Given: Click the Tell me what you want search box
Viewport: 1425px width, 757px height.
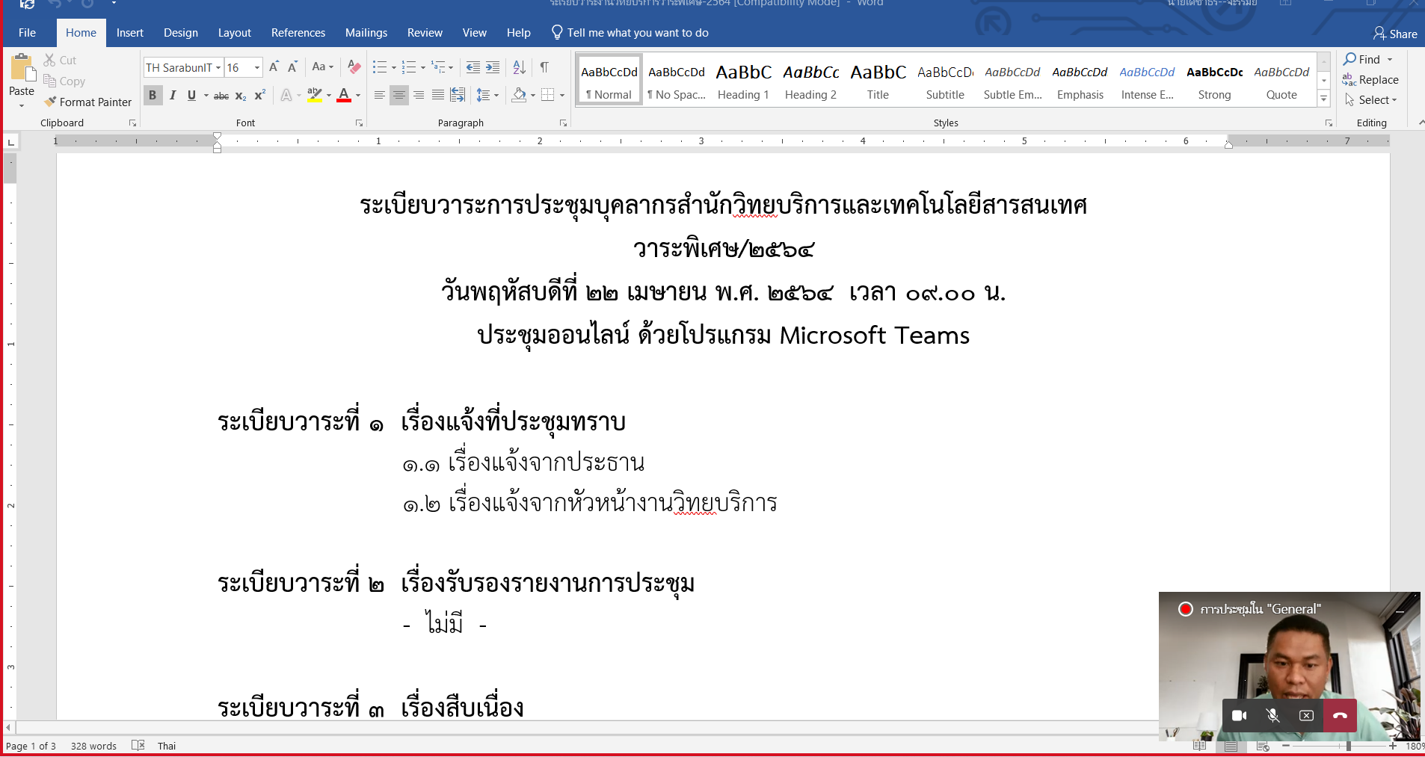Looking at the screenshot, I should [637, 33].
